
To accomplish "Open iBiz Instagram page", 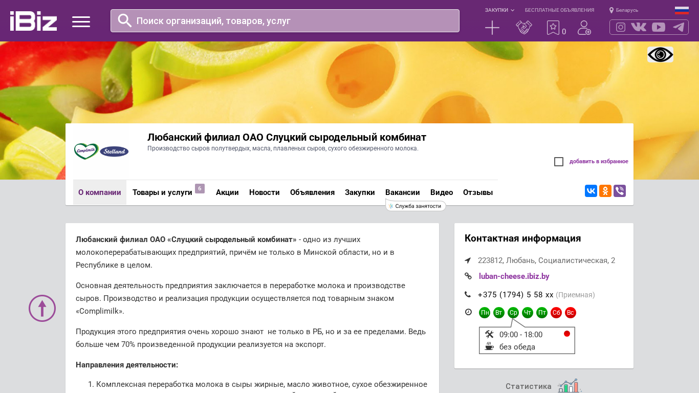I will point(621,27).
